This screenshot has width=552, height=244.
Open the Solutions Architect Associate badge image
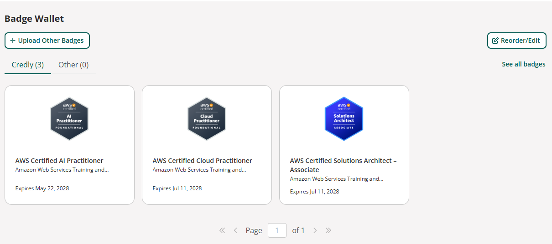344,119
